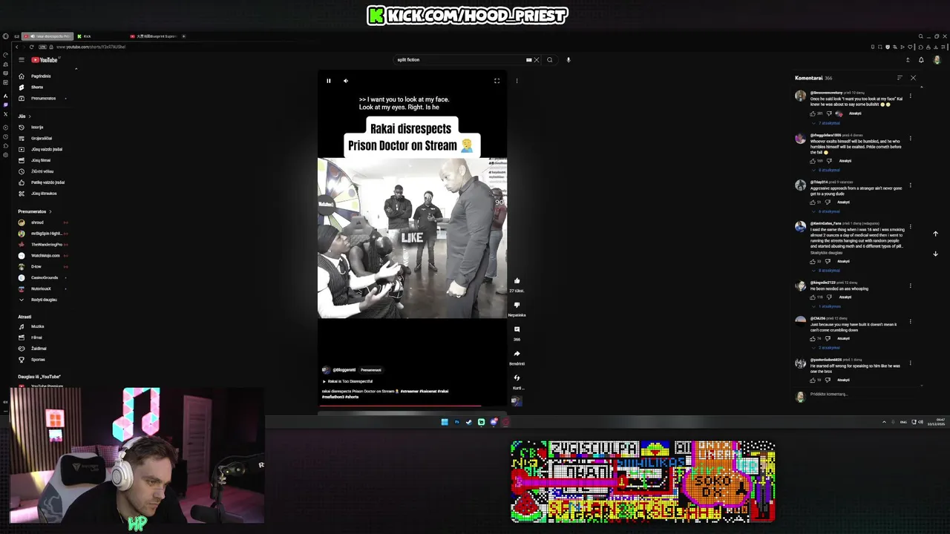Open Pagrindinis in the sidebar
The image size is (950, 534).
pyautogui.click(x=41, y=76)
